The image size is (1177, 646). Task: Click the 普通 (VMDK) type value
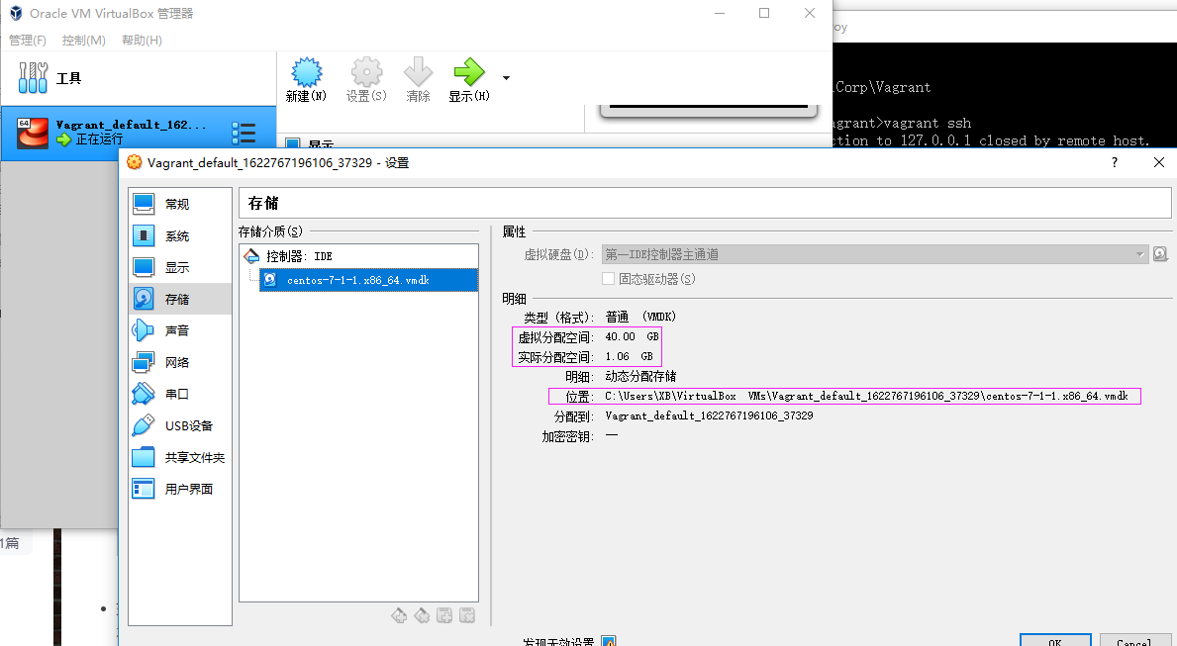click(640, 317)
